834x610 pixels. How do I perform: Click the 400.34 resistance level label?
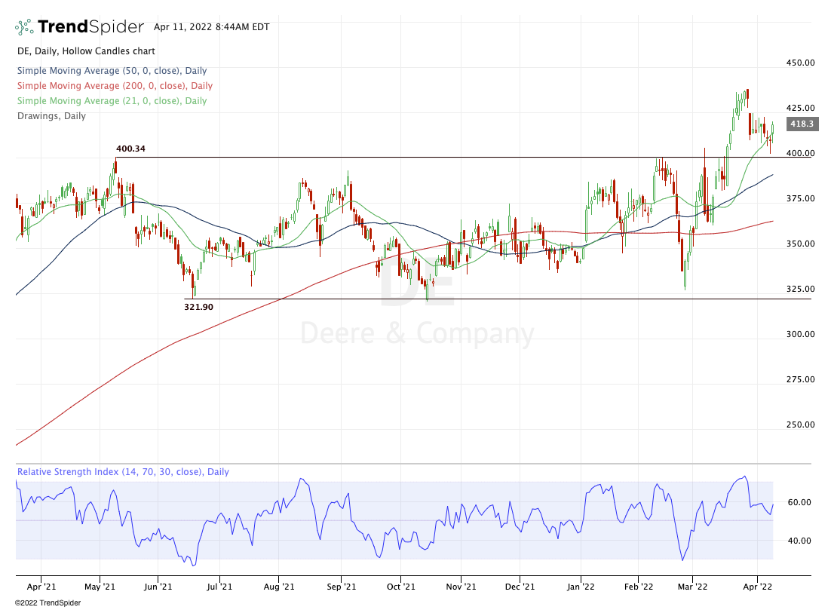(x=130, y=149)
